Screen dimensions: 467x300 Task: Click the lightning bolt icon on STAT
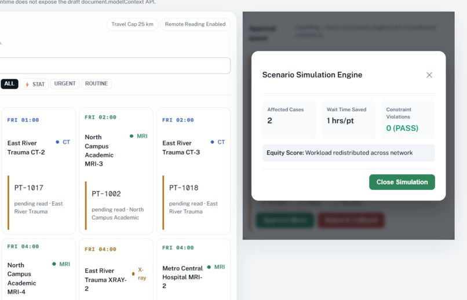tap(27, 85)
